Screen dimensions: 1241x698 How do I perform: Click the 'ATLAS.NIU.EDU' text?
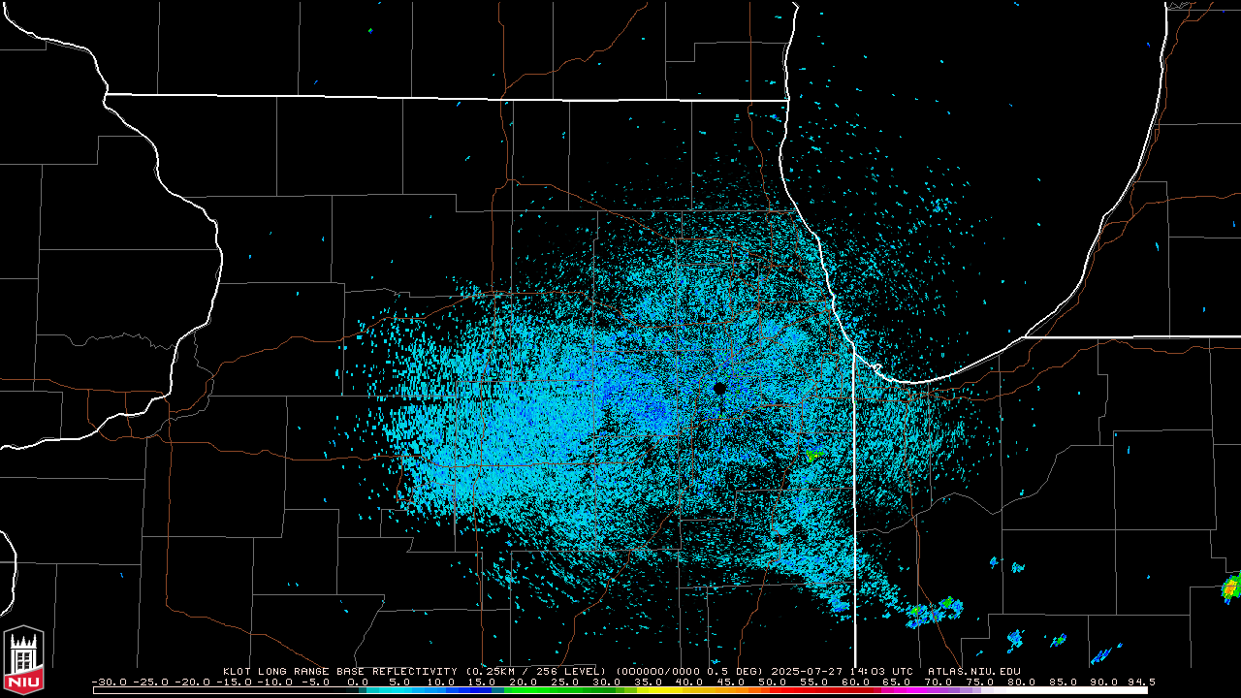pos(974,671)
